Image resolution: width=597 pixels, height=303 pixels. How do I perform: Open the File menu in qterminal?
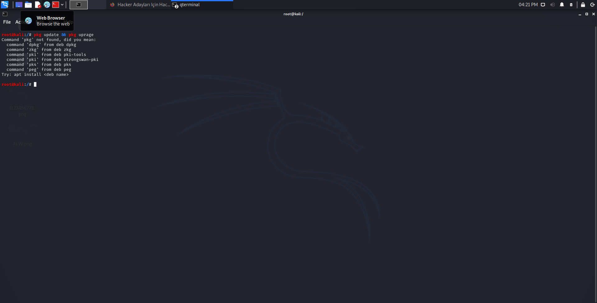[7, 22]
